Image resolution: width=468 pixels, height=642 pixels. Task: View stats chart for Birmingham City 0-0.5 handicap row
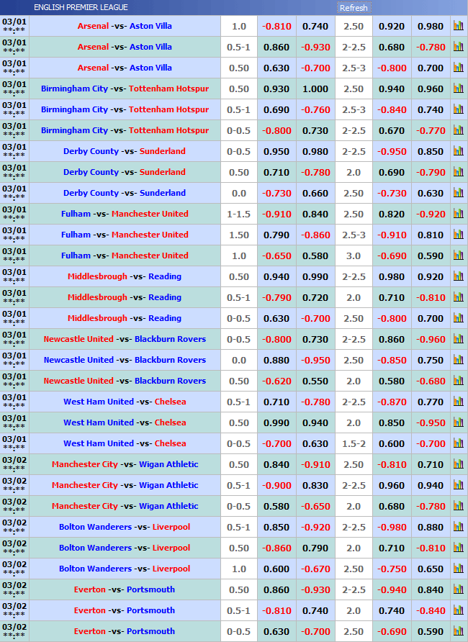[459, 130]
